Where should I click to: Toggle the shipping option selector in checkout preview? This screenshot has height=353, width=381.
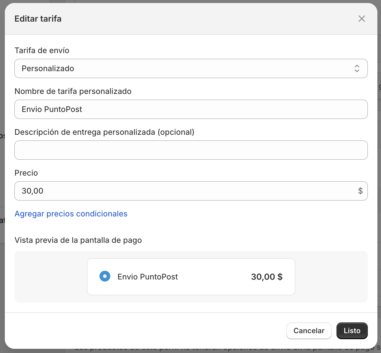[105, 276]
